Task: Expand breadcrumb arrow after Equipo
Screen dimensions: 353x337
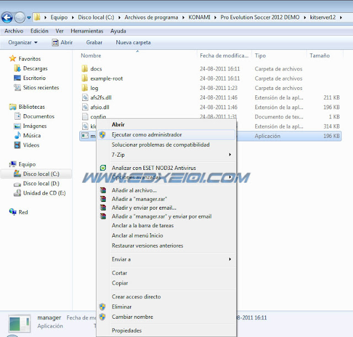Action: [73, 17]
